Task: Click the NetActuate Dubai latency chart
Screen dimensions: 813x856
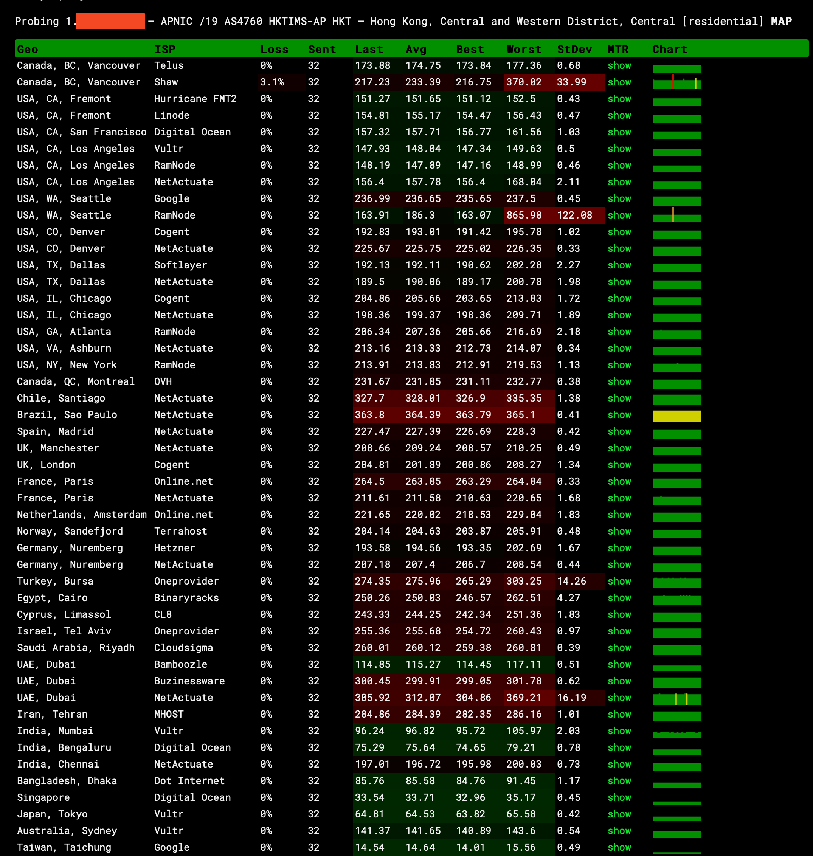Action: [676, 698]
